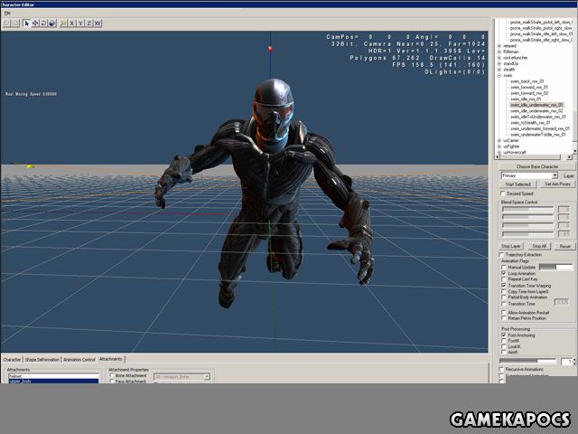The width and height of the screenshot is (578, 434).
Task: Select the rotate tool icon
Action: pyautogui.click(x=44, y=24)
